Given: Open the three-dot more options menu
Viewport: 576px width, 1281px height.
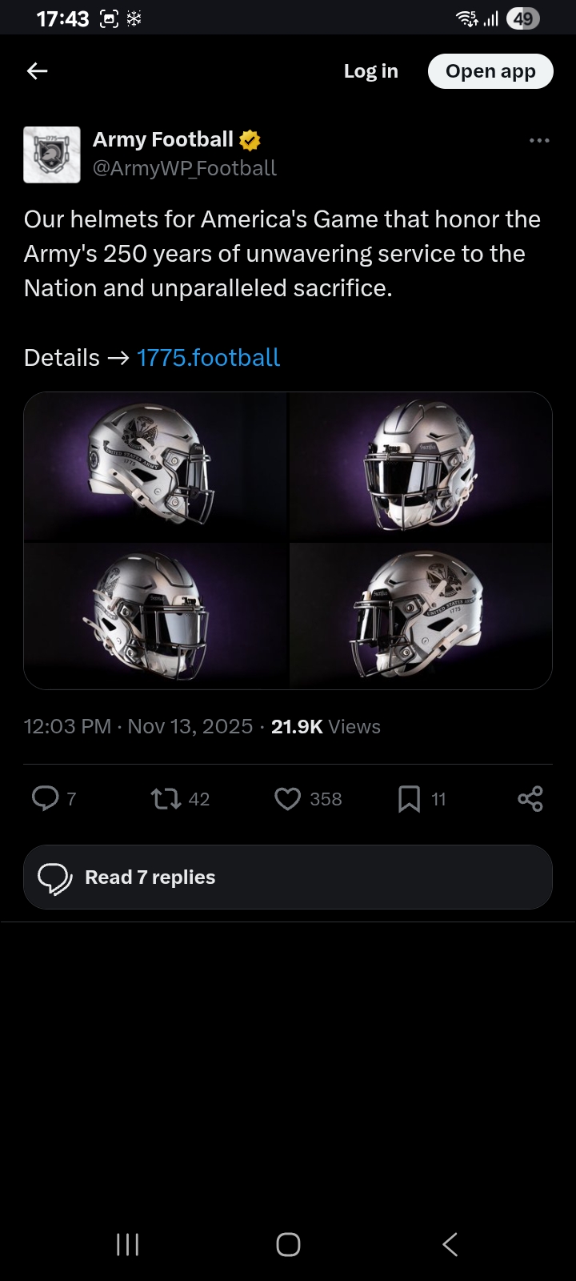Looking at the screenshot, I should click(539, 141).
